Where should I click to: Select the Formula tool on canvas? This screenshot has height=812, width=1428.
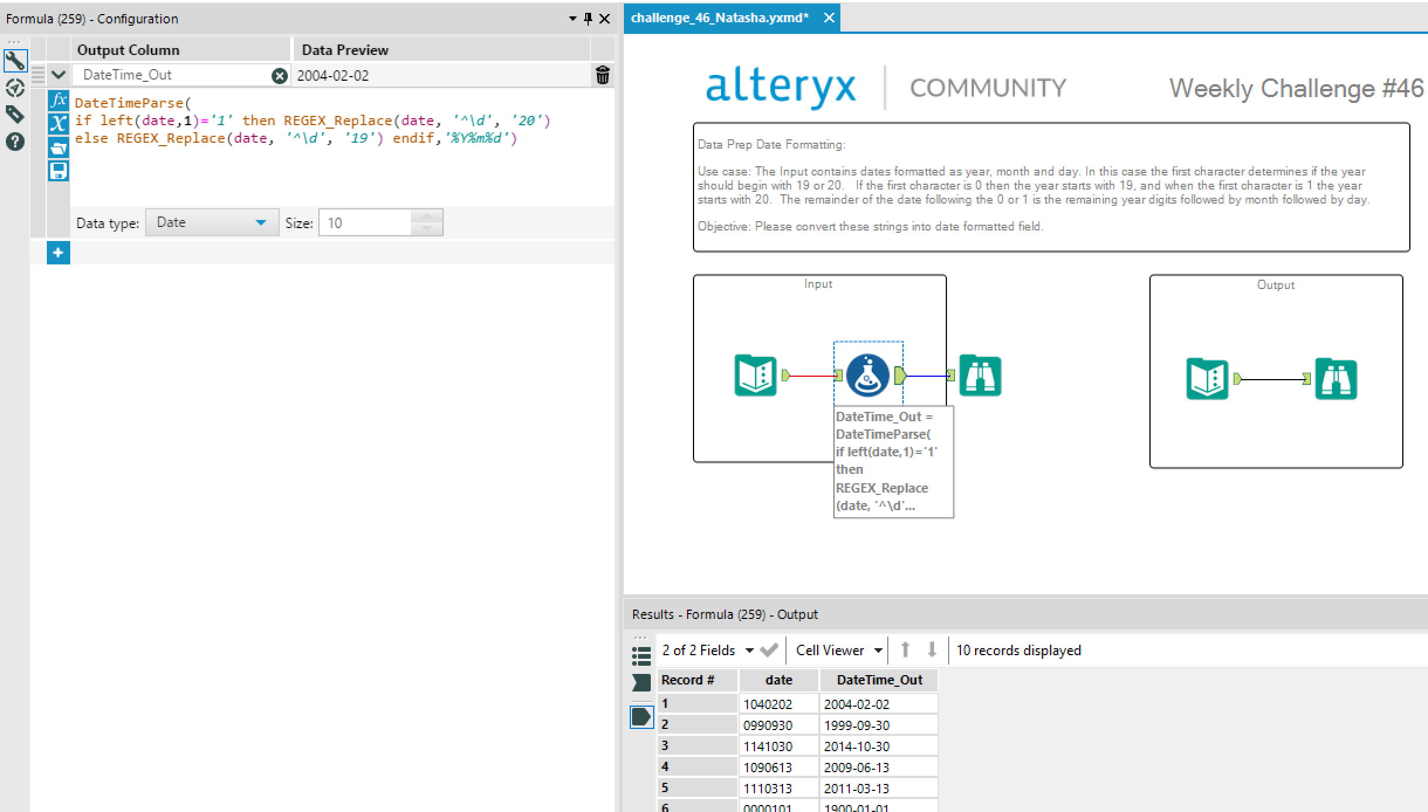[867, 376]
